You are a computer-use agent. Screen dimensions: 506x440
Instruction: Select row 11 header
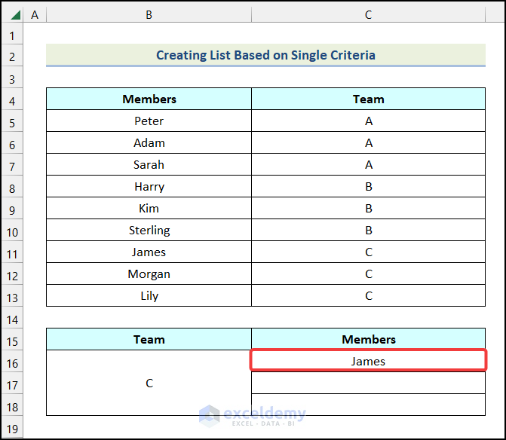coord(12,252)
